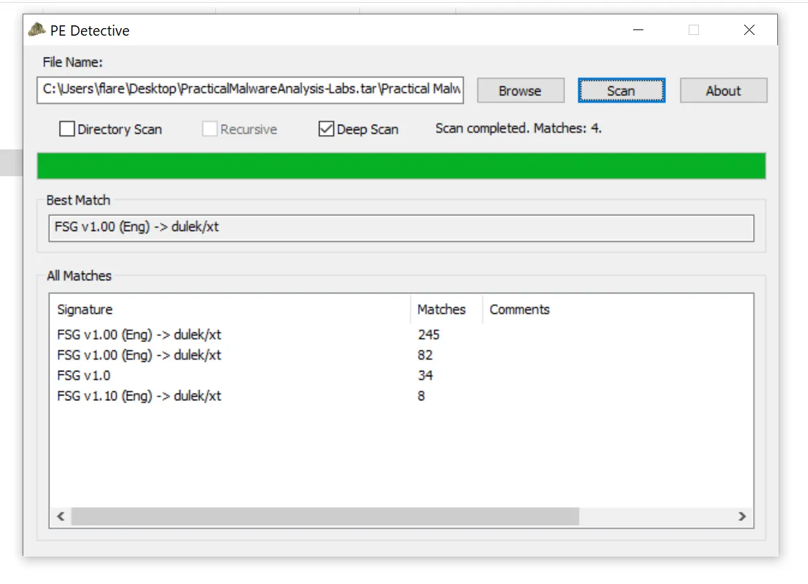Click the green scan progress bar
Image resolution: width=808 pixels, height=584 pixels.
tap(401, 166)
